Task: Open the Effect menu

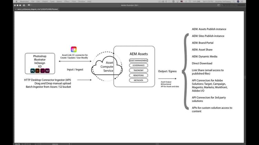Action: click(67, 1)
